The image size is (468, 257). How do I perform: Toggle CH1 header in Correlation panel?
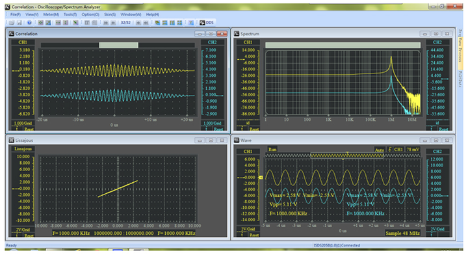coord(23,42)
